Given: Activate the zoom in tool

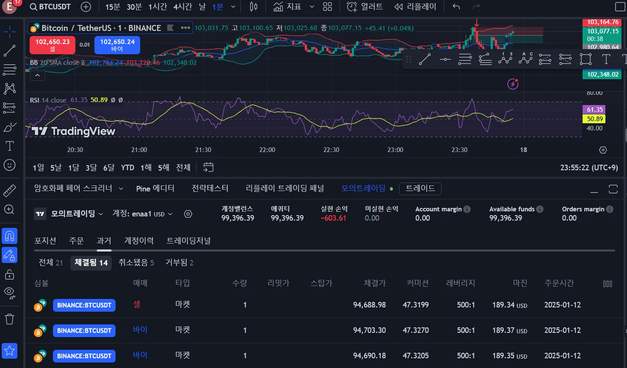Looking at the screenshot, I should [10, 210].
